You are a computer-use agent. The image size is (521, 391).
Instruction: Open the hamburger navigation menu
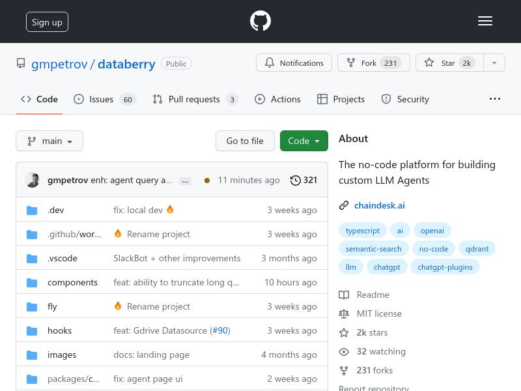pos(485,22)
